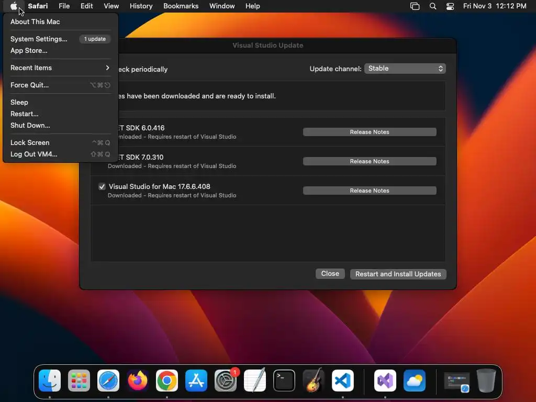
Task: Open Google Chrome from the Dock
Action: (x=167, y=380)
